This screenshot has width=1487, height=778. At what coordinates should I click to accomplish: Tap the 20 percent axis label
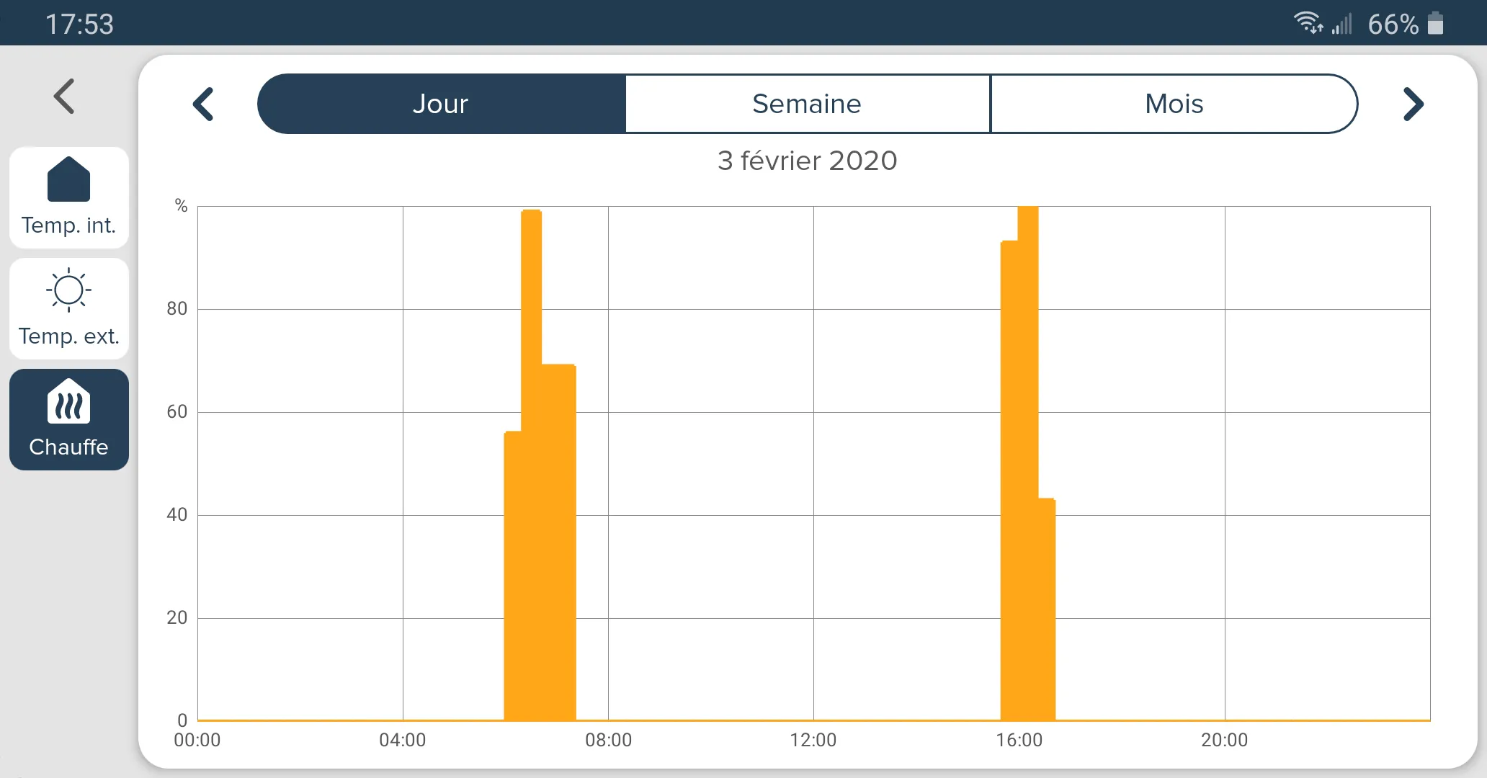(x=177, y=618)
